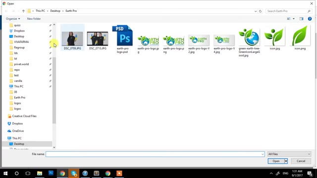The image size is (317, 178).
Task: Expand the File name dropdown arrow
Action: click(x=263, y=154)
